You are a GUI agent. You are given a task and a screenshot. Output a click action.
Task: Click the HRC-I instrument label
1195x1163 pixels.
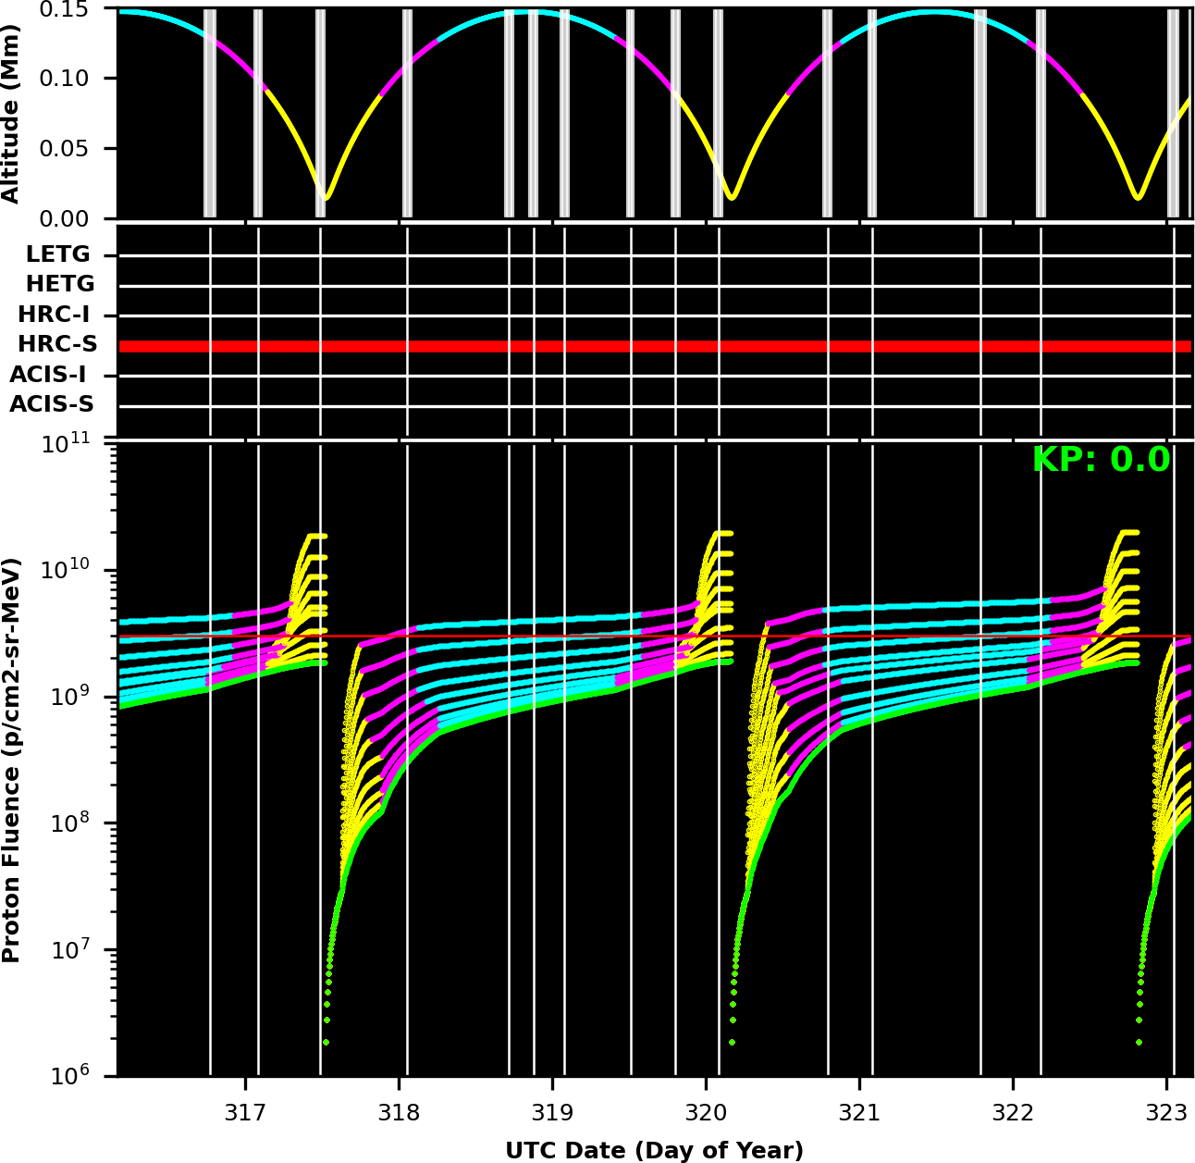[54, 315]
